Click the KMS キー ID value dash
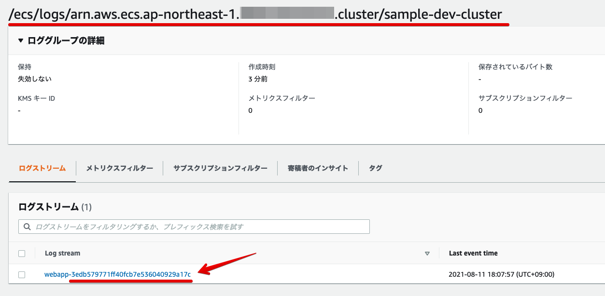This screenshot has width=605, height=296. pyautogui.click(x=18, y=110)
